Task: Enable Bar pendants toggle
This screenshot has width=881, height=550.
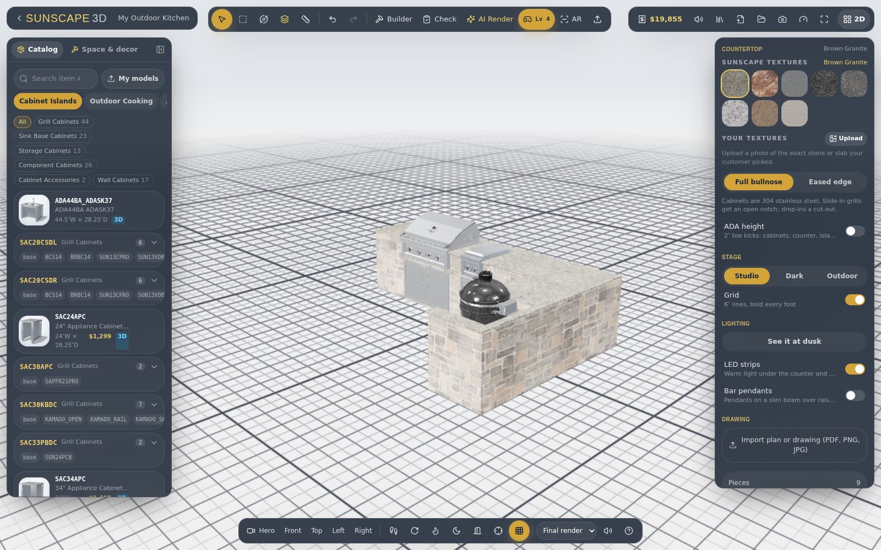Action: [855, 395]
